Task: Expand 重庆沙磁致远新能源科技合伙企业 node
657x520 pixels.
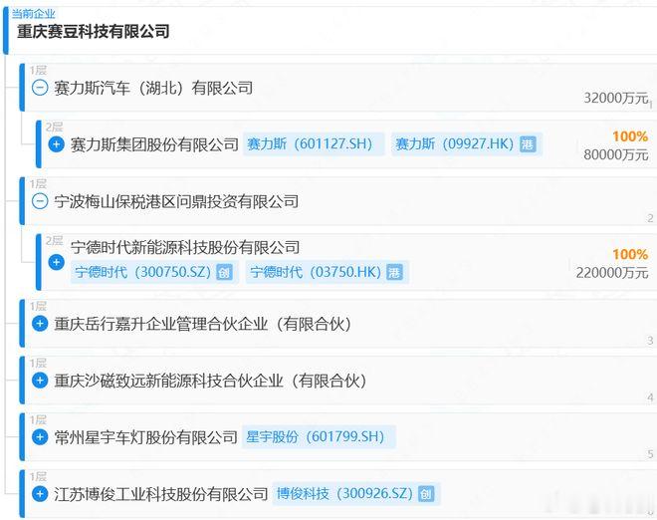Action: click(x=40, y=381)
